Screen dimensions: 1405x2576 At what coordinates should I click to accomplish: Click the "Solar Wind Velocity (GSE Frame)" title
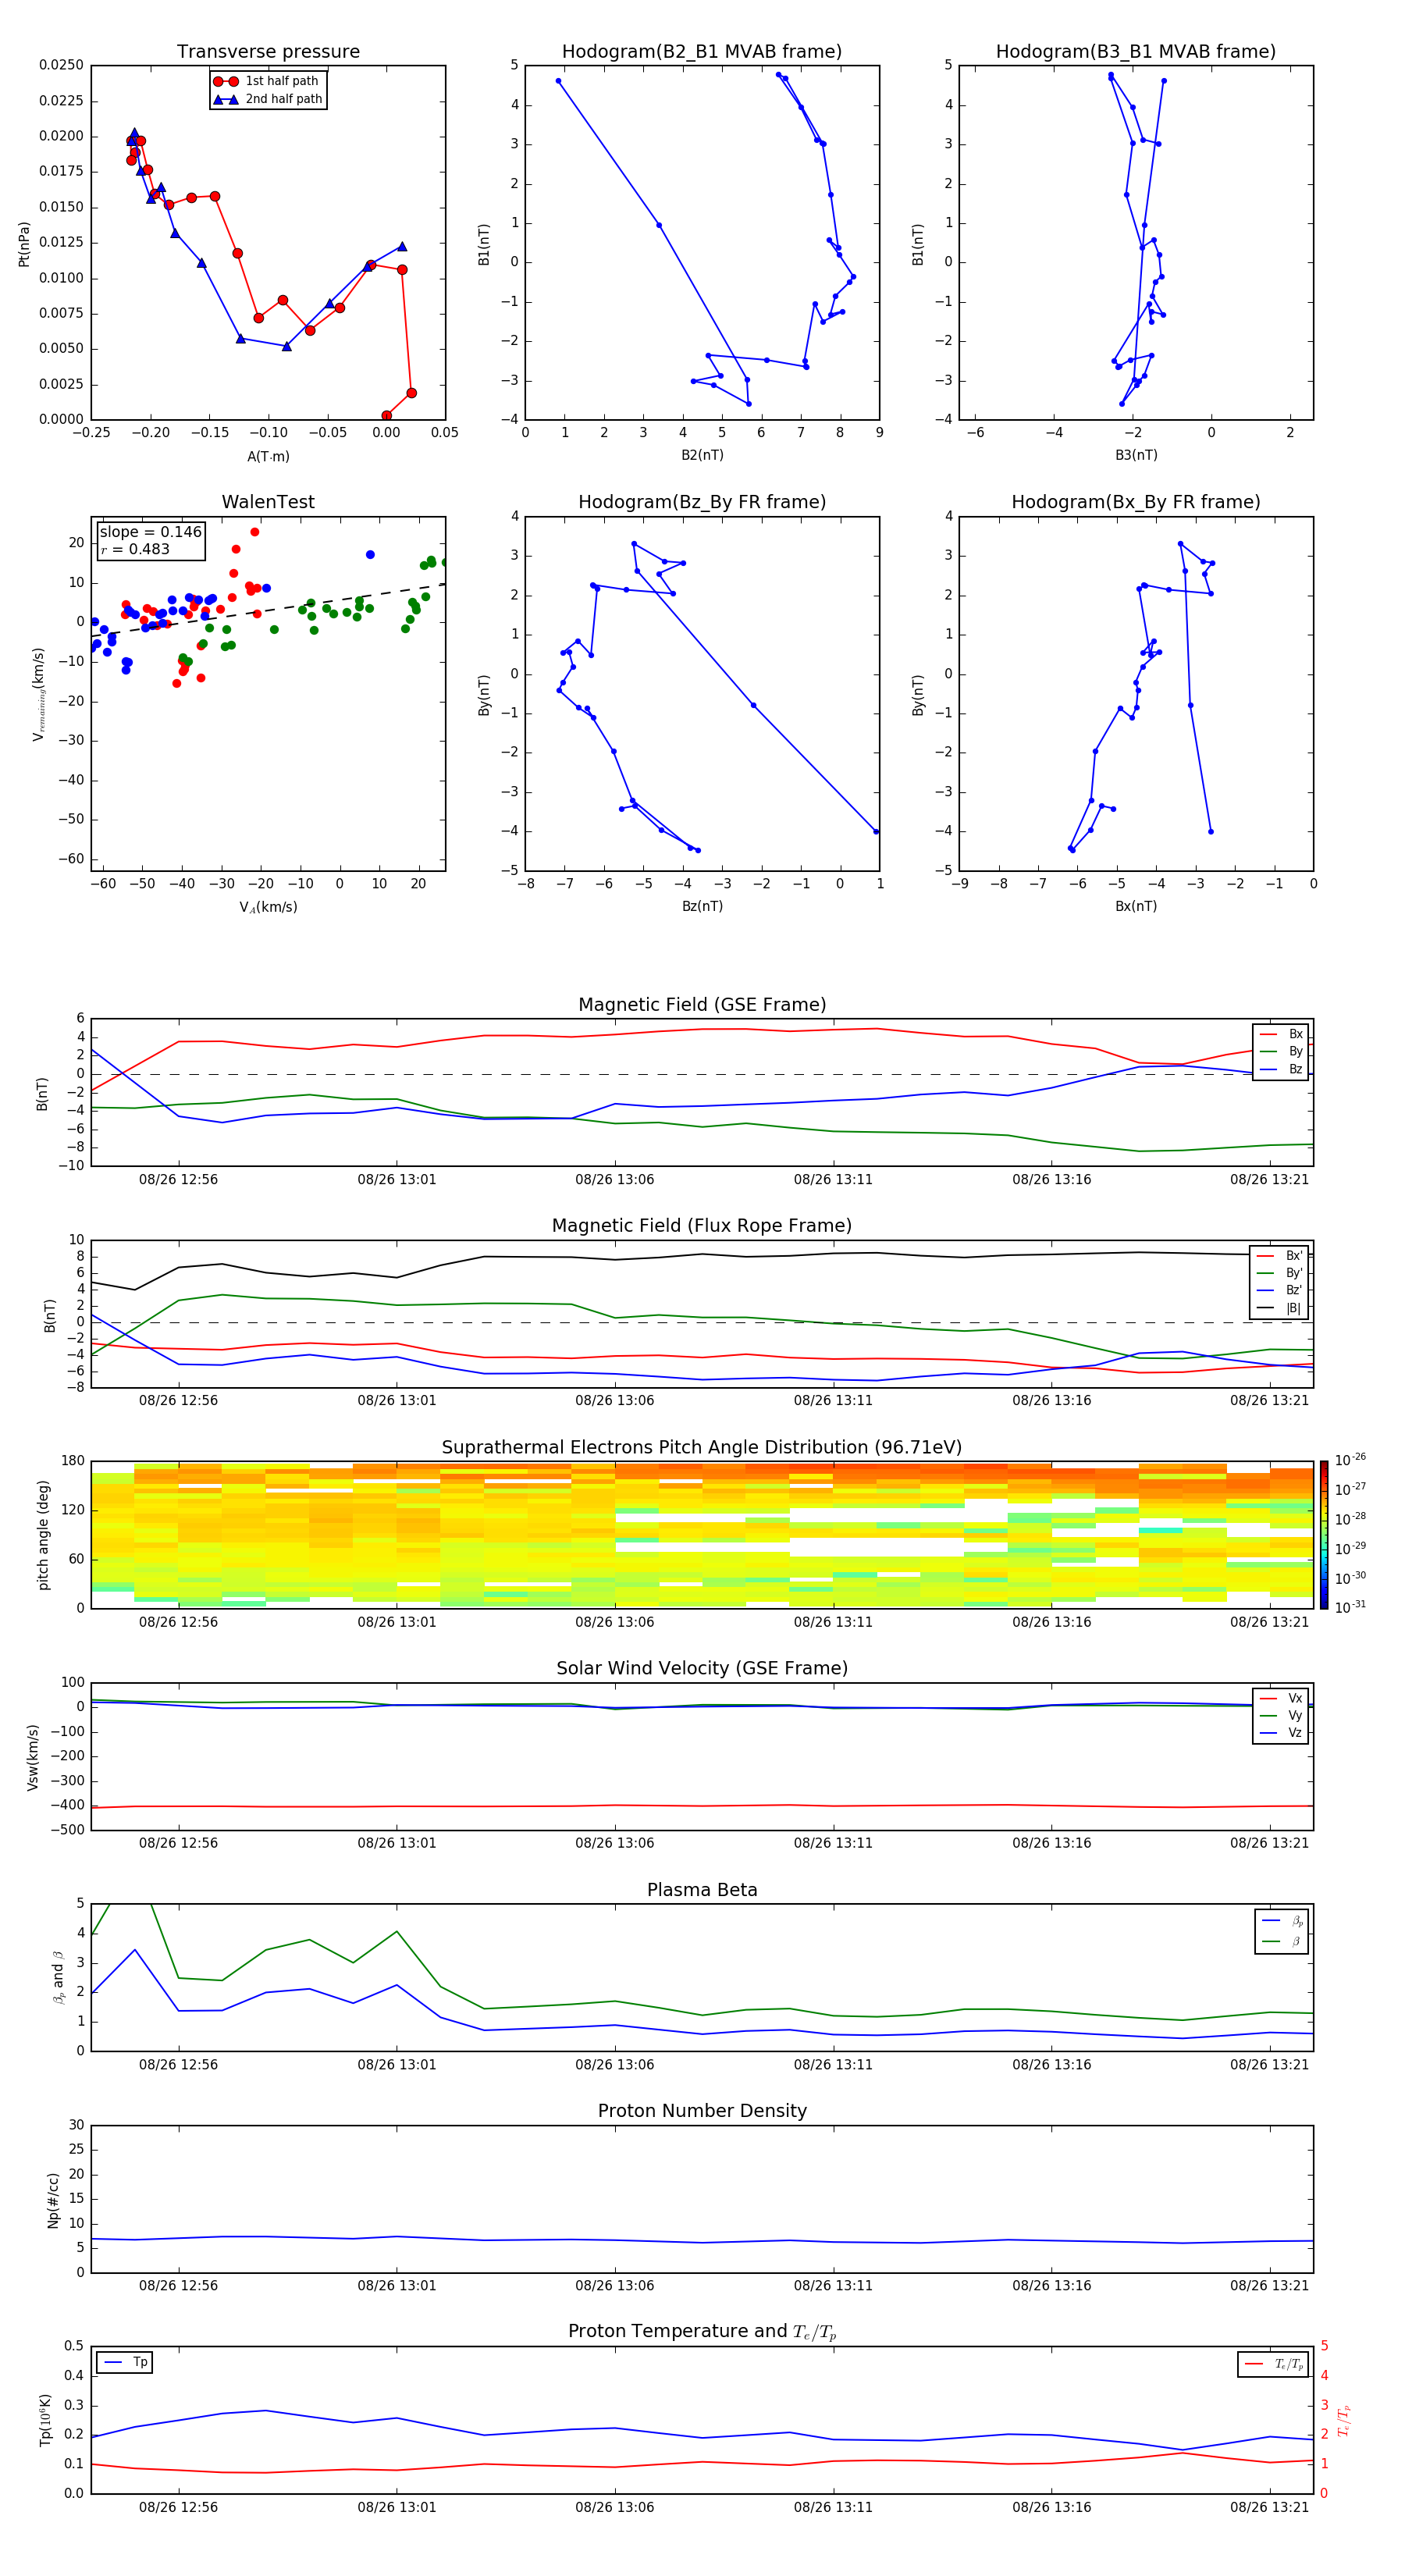tap(702, 1669)
